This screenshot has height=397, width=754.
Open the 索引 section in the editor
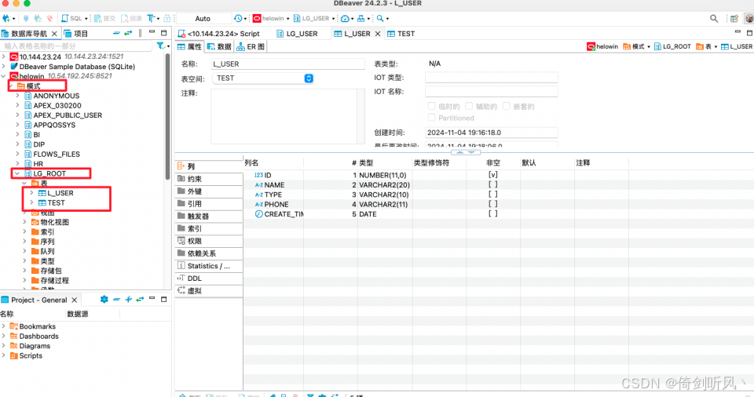pyautogui.click(x=209, y=229)
